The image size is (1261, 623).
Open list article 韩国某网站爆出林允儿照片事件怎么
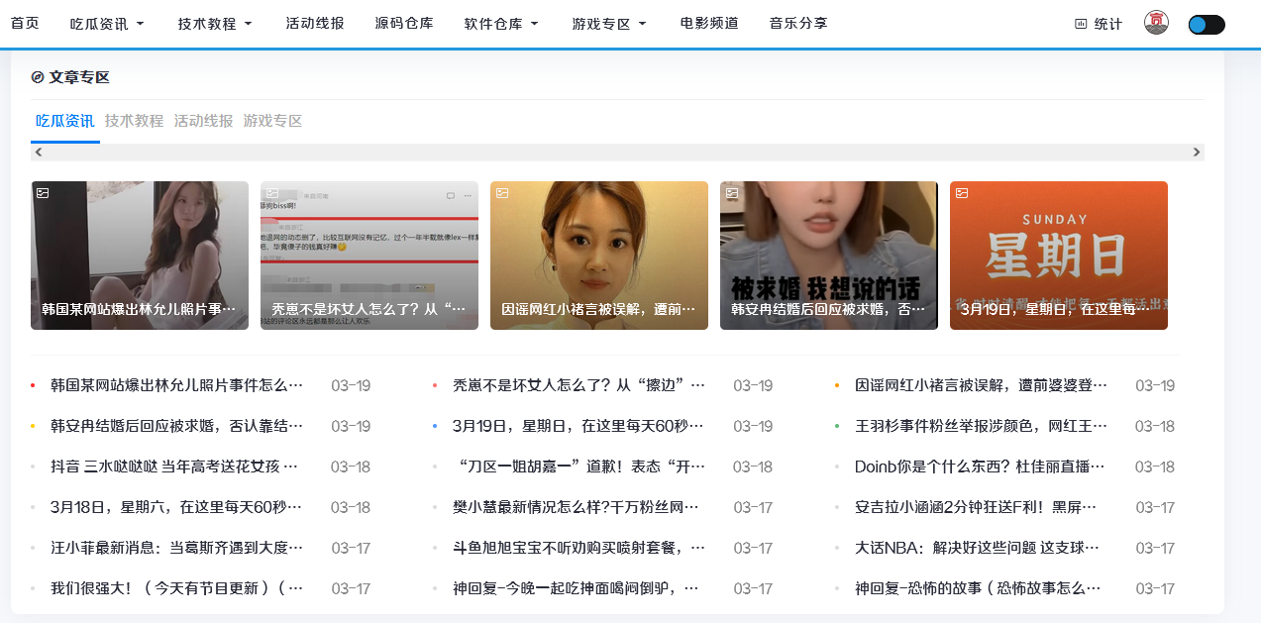click(176, 385)
